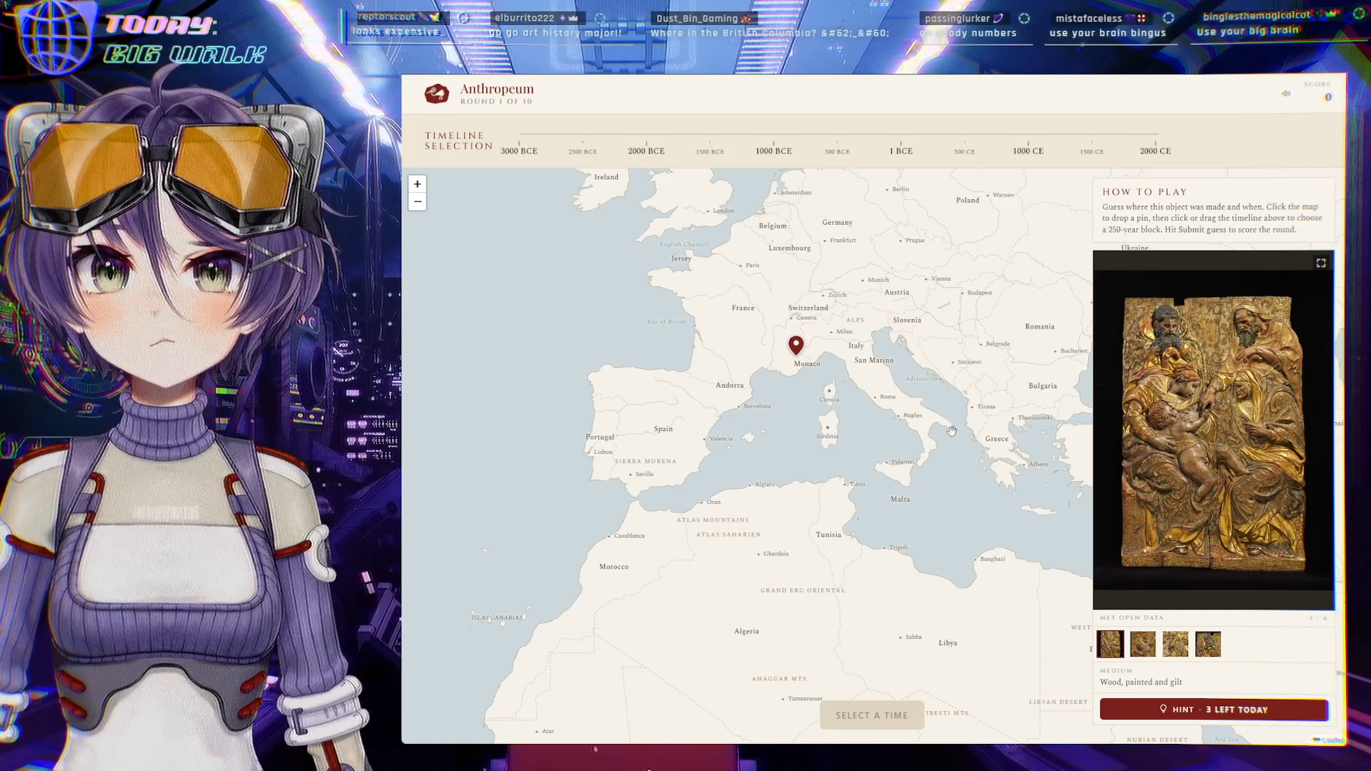Open the third artwork thumbnail
The height and width of the screenshot is (771, 1371).
click(x=1175, y=644)
